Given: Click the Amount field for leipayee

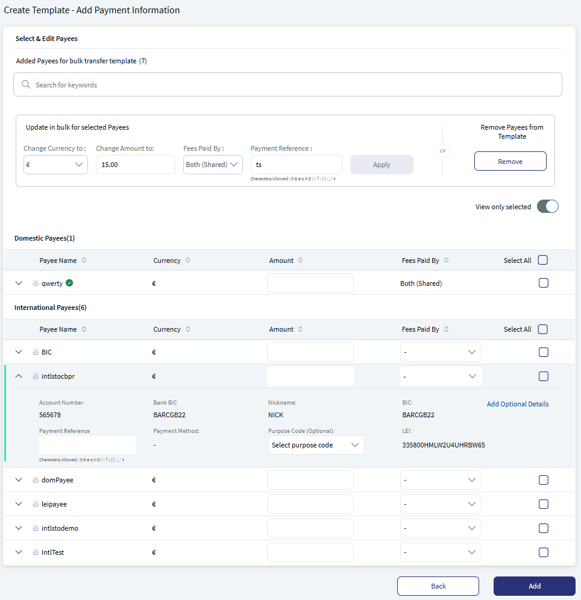Looking at the screenshot, I should point(310,504).
